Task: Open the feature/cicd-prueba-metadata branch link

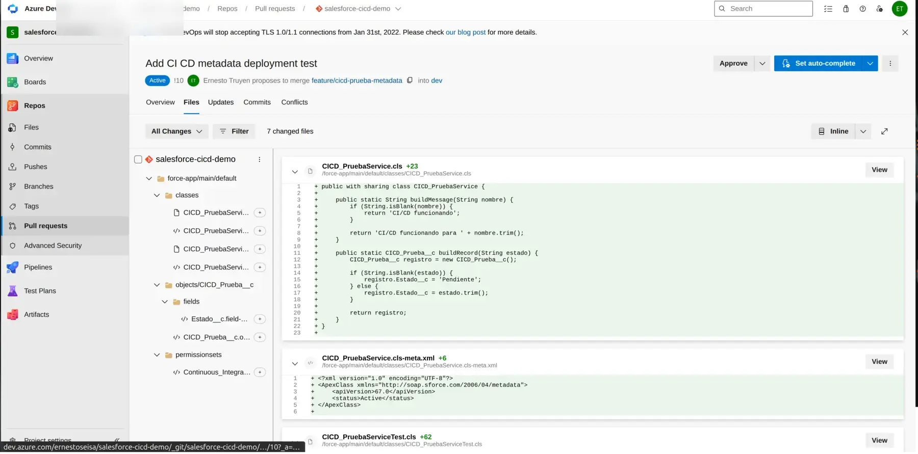Action: click(x=357, y=81)
